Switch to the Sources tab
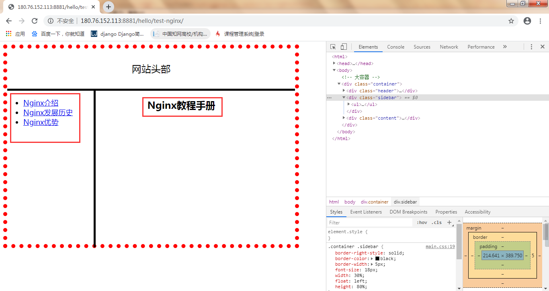Image resolution: width=549 pixels, height=291 pixels. pos(422,47)
